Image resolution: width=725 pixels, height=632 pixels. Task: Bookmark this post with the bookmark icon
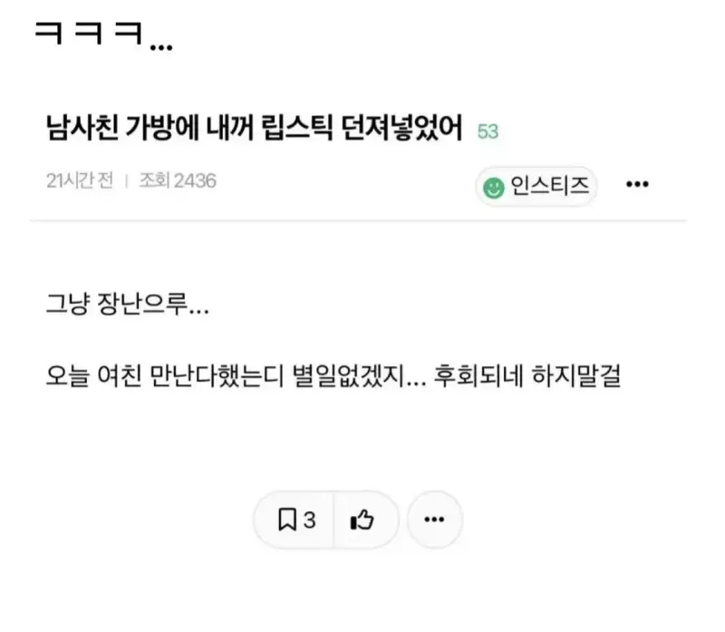pyautogui.click(x=287, y=520)
